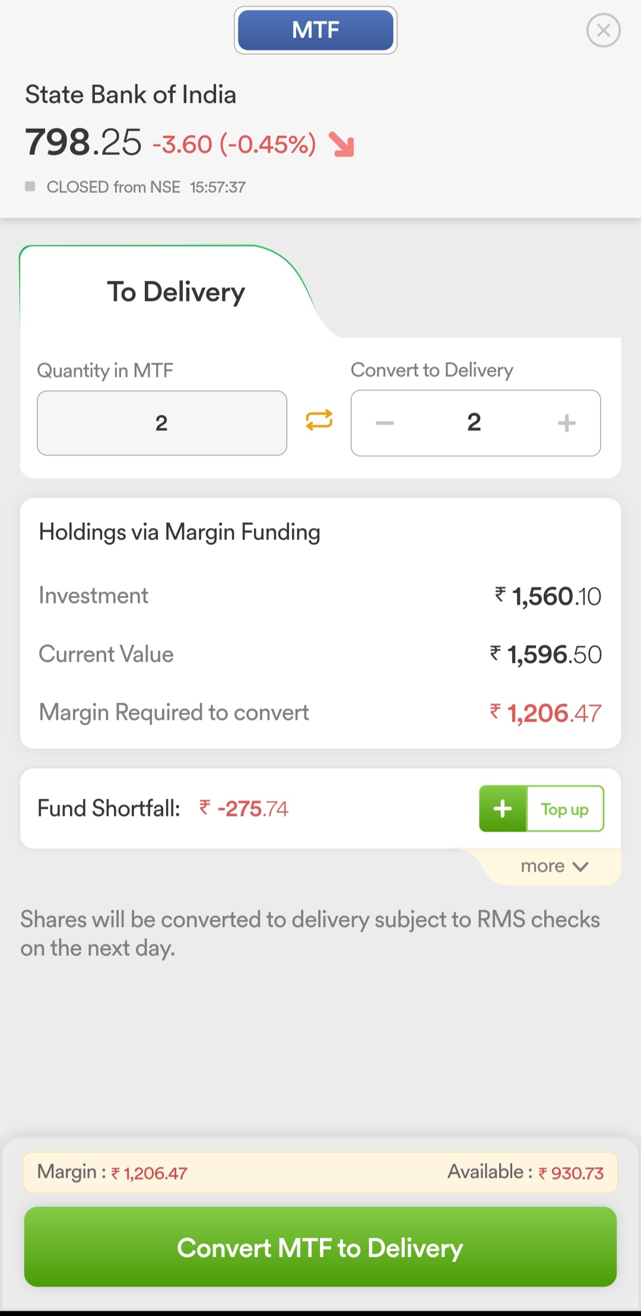Expand the more details chevron
This screenshot has height=1316, width=641.
tap(580, 867)
